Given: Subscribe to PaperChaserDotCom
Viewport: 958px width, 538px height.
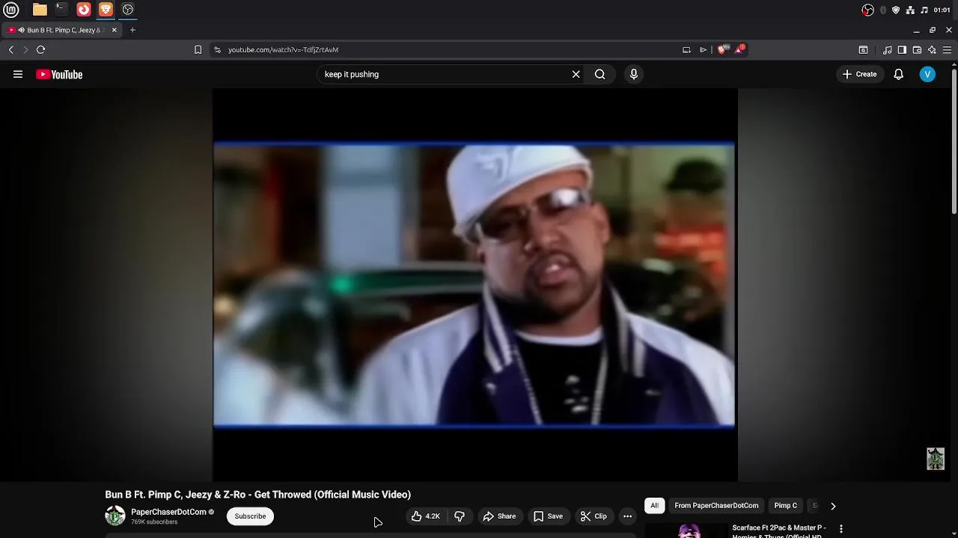Looking at the screenshot, I should point(250,516).
